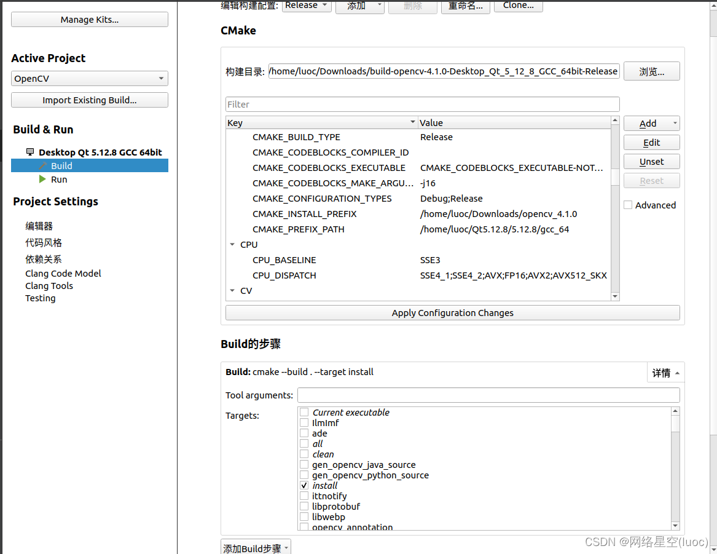Click the Debug;Release value cell

click(x=452, y=199)
